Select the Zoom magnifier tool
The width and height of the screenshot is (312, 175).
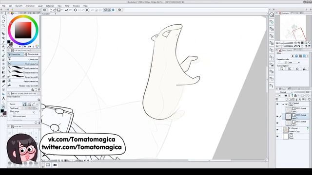pyautogui.click(x=3, y=17)
